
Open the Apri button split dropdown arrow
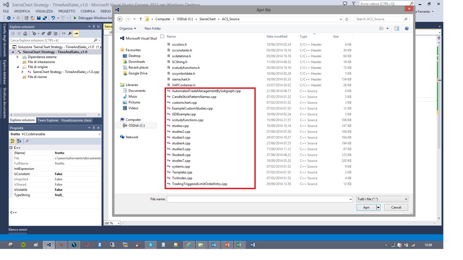[x=378, y=207]
